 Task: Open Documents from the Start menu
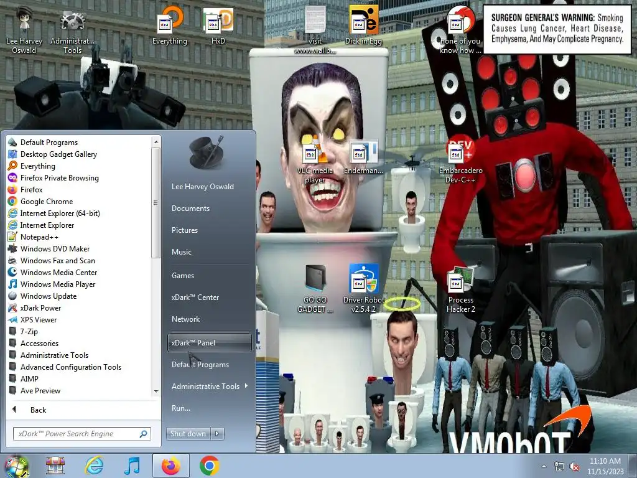point(190,208)
